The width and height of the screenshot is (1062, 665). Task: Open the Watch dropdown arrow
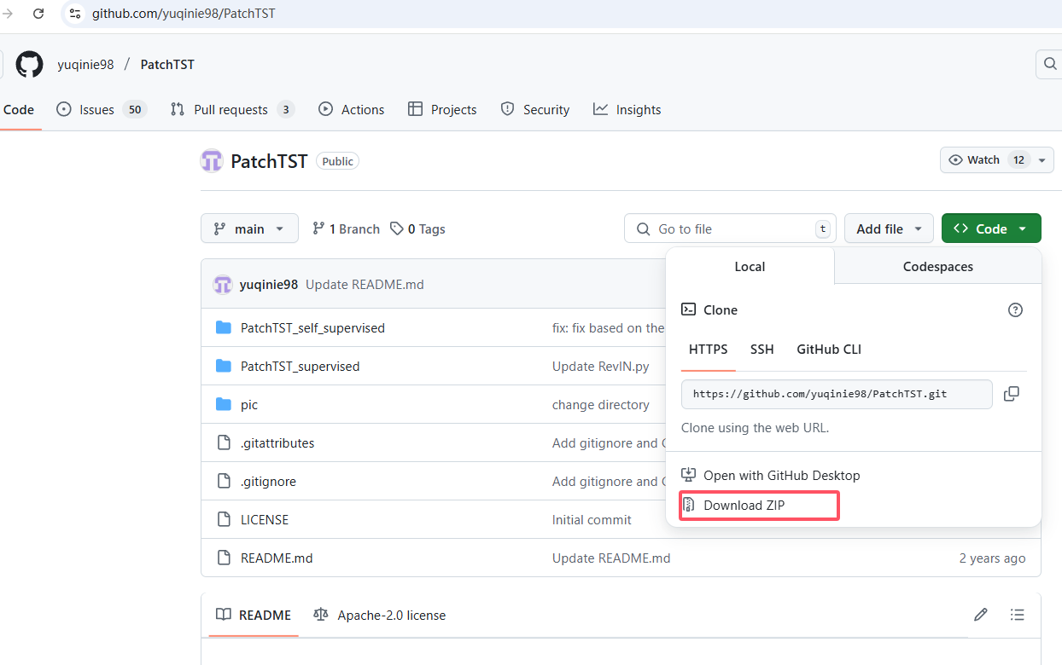click(x=1041, y=159)
